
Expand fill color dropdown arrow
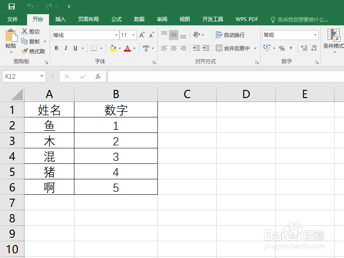point(120,48)
